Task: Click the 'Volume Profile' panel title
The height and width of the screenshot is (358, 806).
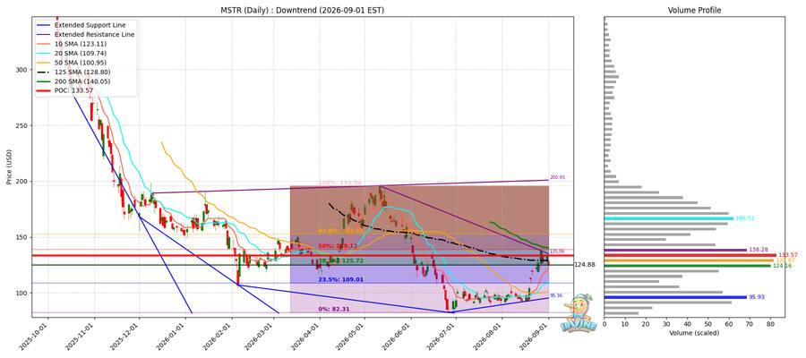Action: tap(694, 10)
